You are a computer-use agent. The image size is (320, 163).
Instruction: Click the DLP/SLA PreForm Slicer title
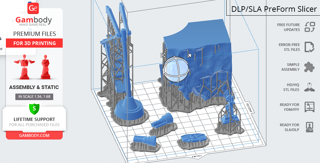274,9
